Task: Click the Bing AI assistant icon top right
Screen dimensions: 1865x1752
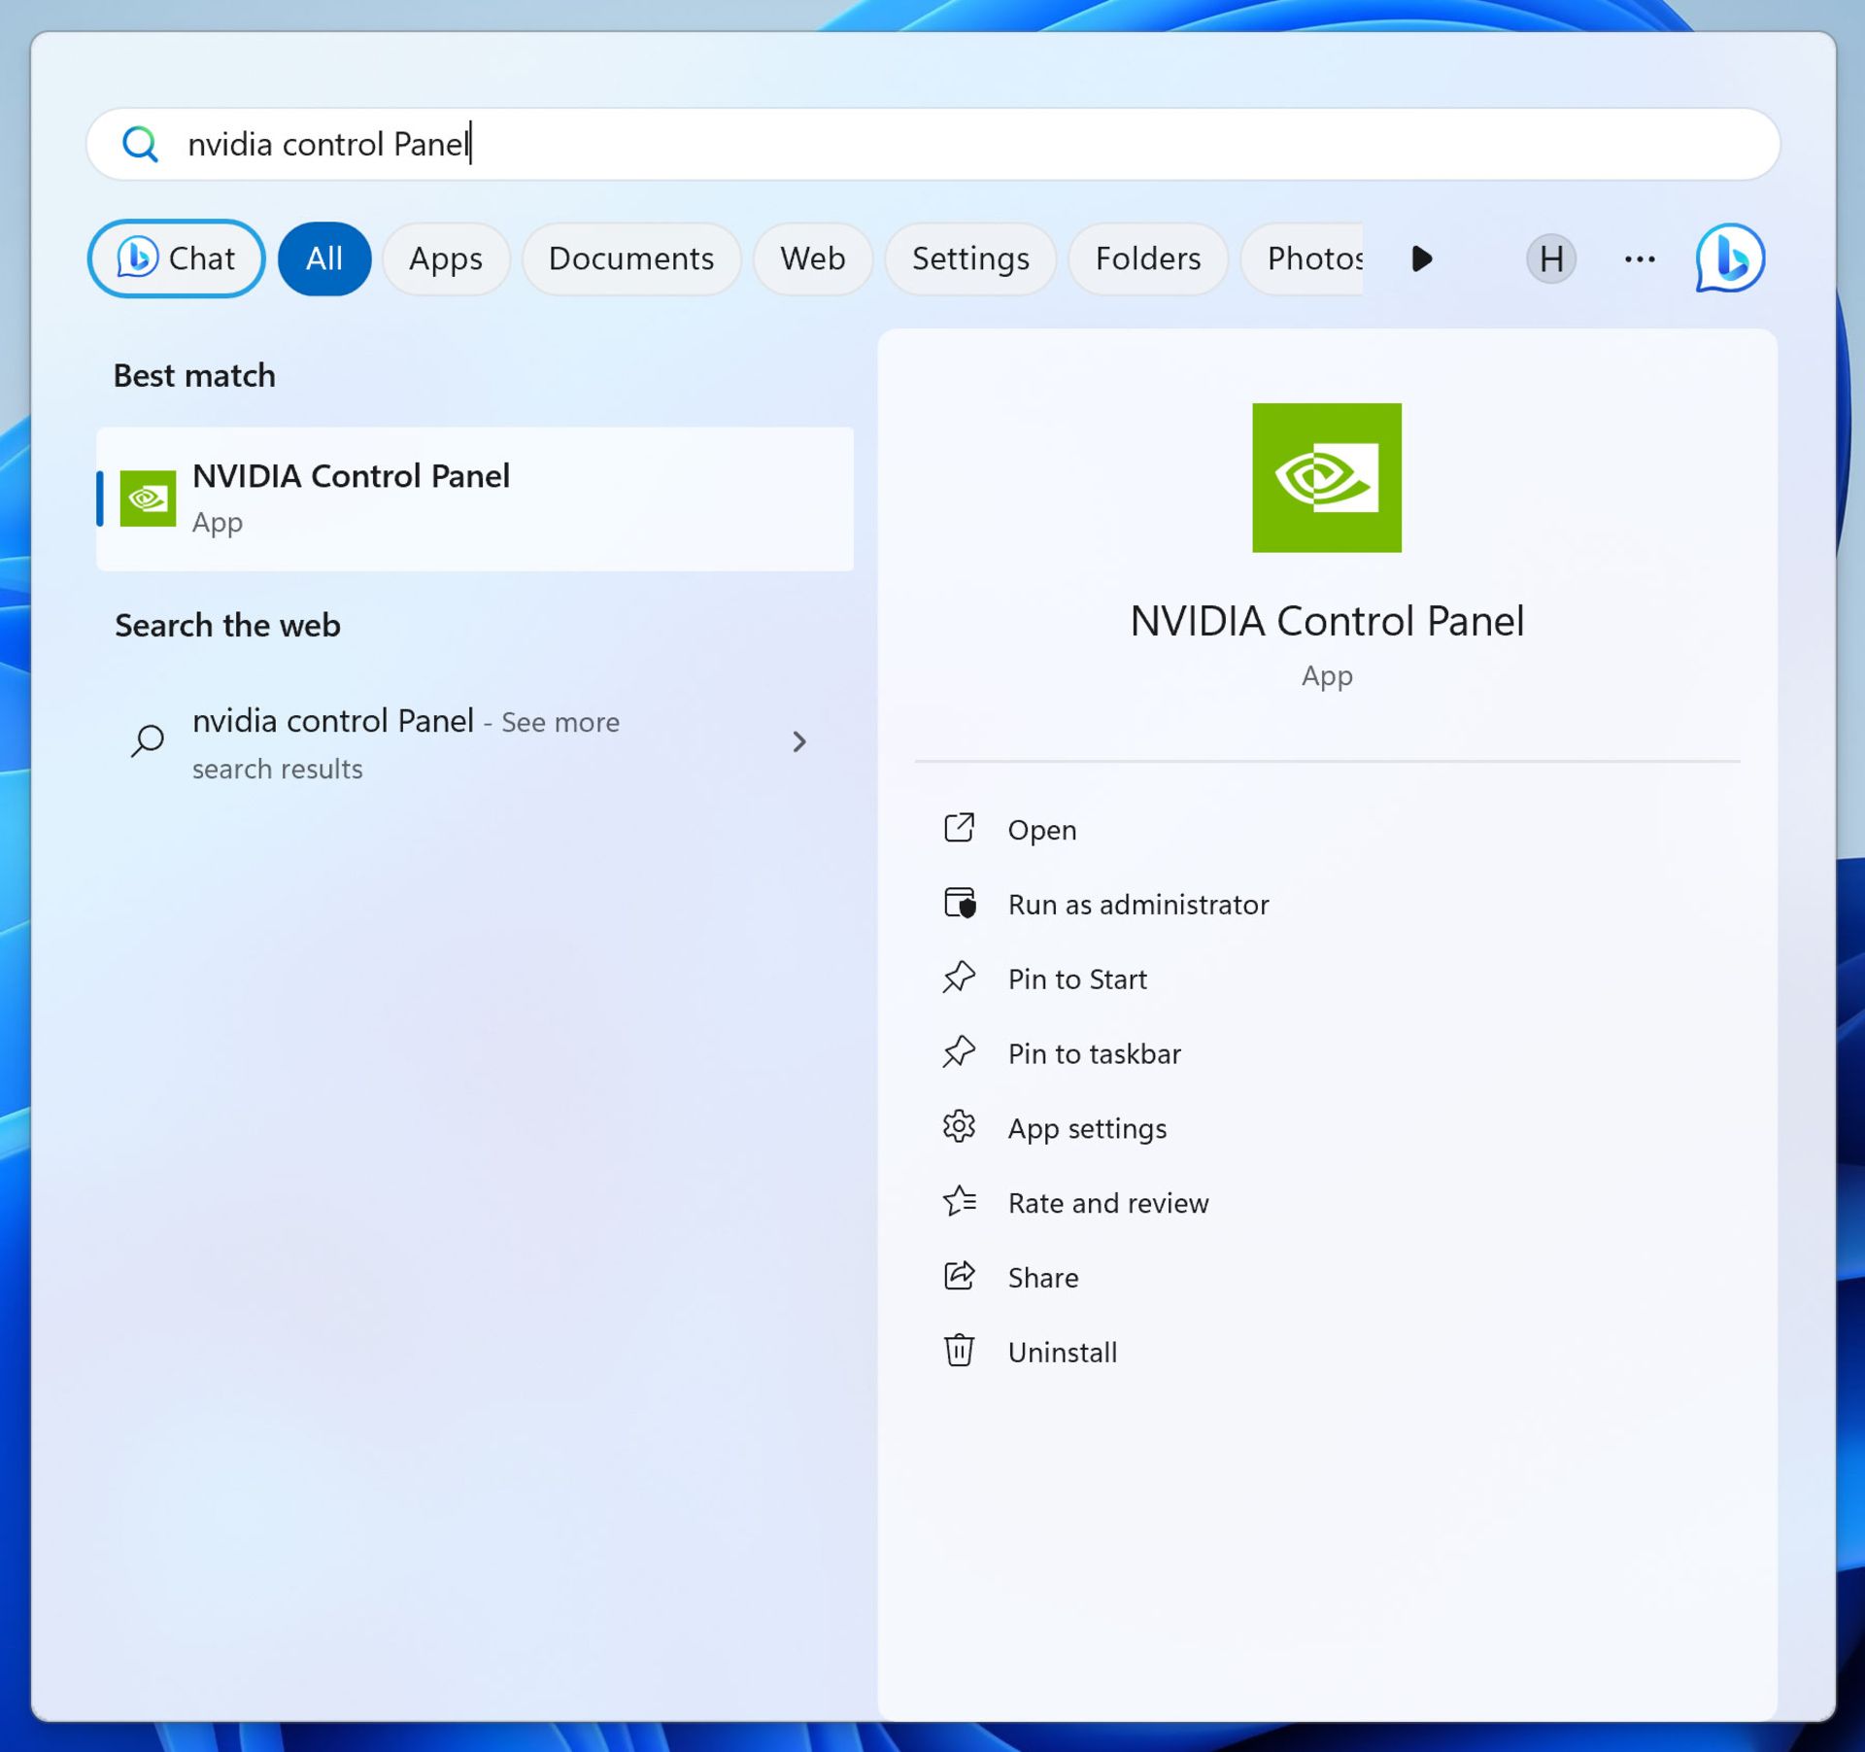Action: 1732,257
